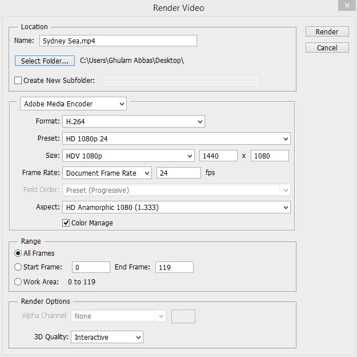Screen dimensions: 357x357
Task: Open the 3D Quality Interactive dropdown
Action: pos(107,338)
